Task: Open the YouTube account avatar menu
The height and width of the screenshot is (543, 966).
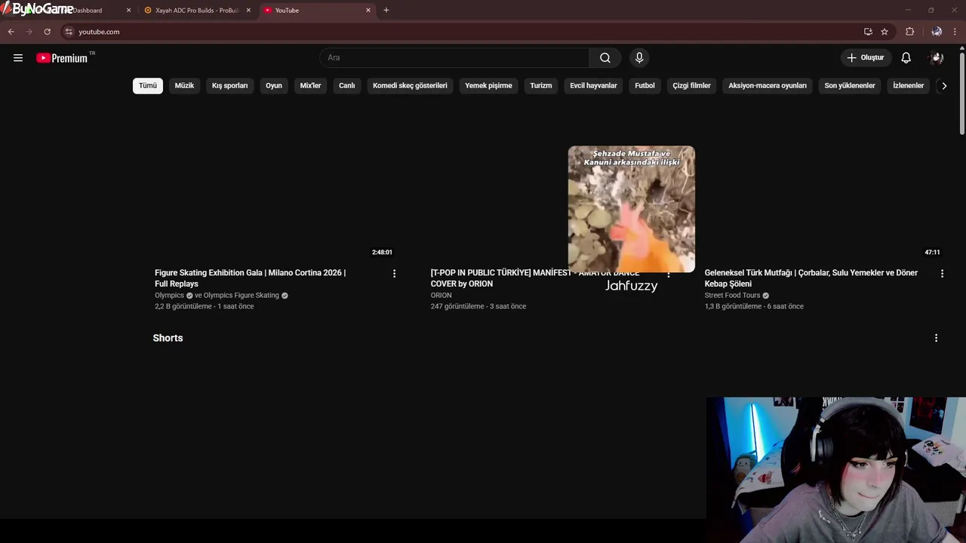Action: [937, 58]
